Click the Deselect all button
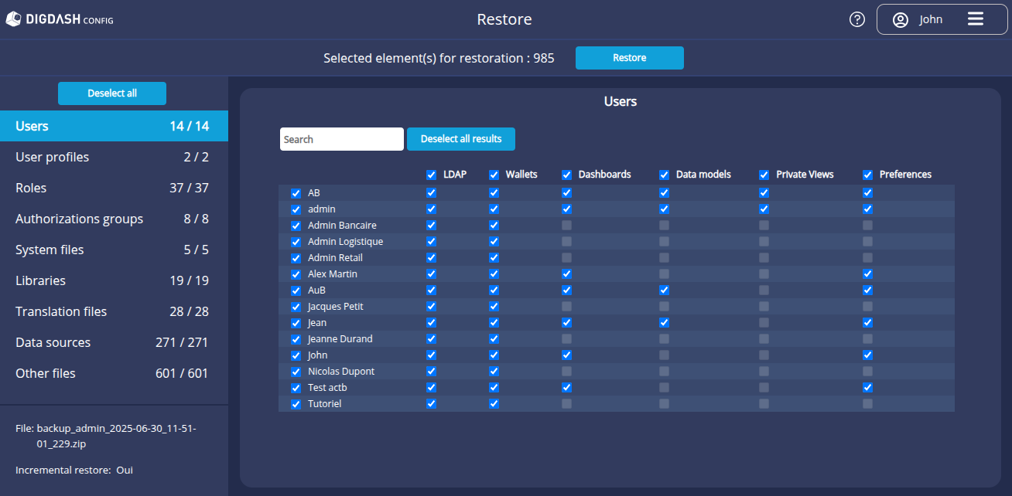1012x496 pixels. click(111, 93)
